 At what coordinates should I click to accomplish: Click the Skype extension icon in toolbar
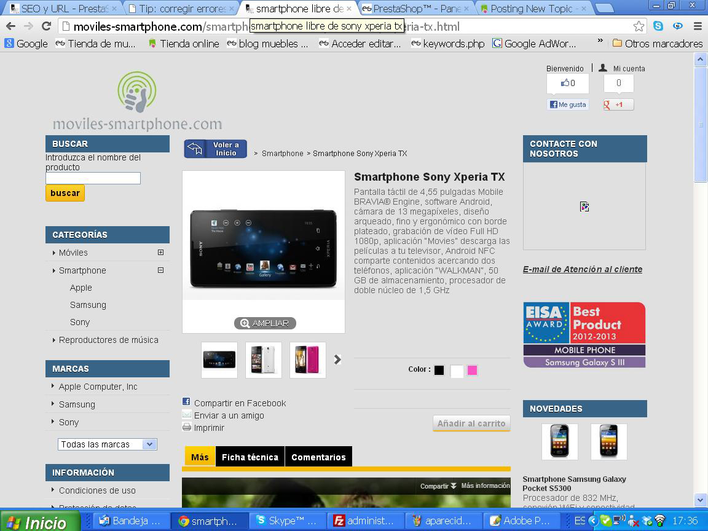pyautogui.click(x=658, y=26)
